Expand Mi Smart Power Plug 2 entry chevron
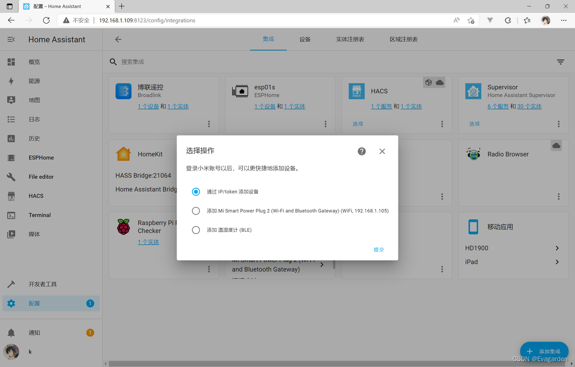 322,265
